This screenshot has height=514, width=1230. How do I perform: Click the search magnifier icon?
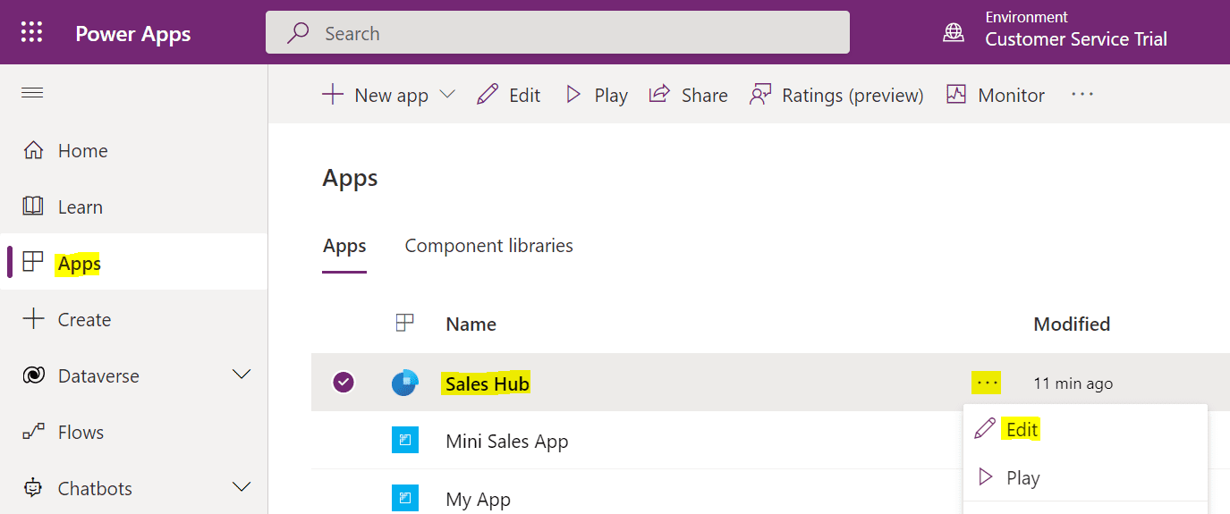pyautogui.click(x=298, y=33)
